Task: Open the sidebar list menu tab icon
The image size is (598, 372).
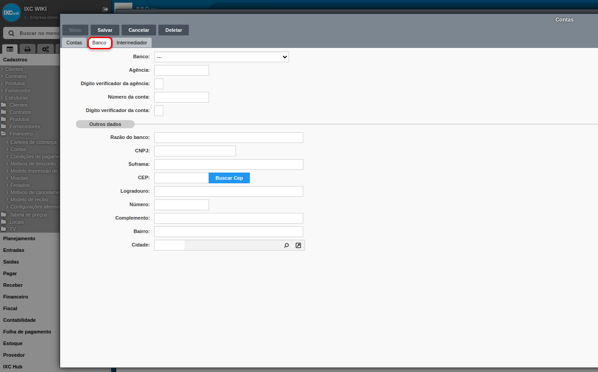Action: (10, 49)
